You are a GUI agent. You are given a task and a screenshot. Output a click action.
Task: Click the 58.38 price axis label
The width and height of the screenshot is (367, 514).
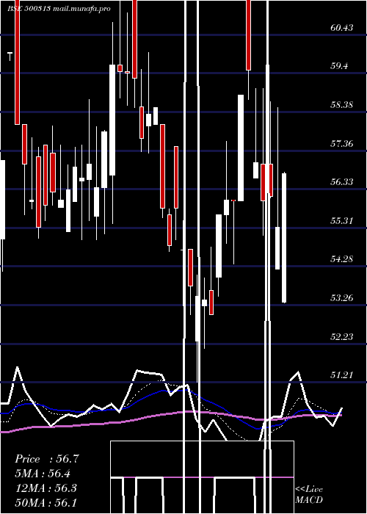click(x=342, y=105)
